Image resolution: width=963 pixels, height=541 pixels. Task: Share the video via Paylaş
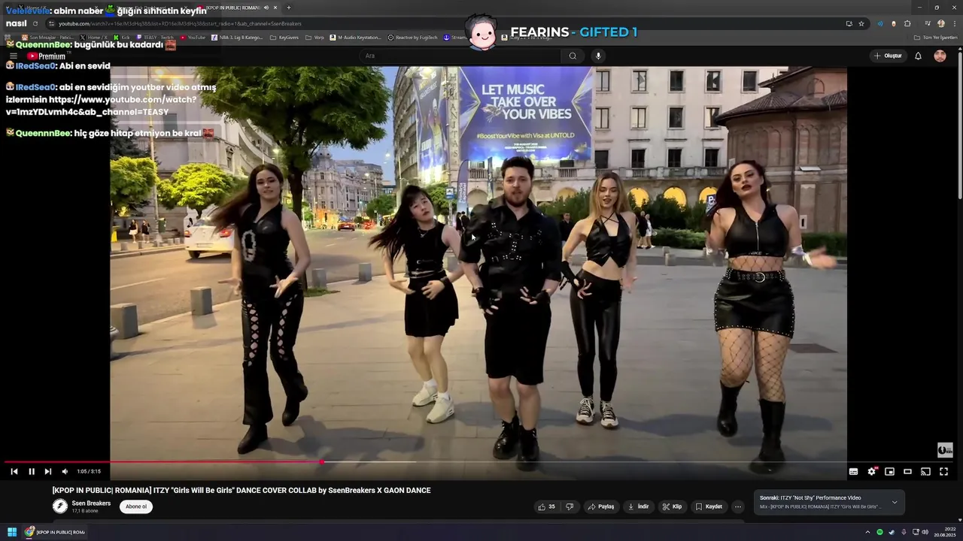(601, 506)
